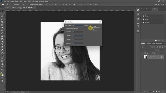Select the Spot Healing Brush tool
This screenshot has height=93, width=166.
click(2, 30)
